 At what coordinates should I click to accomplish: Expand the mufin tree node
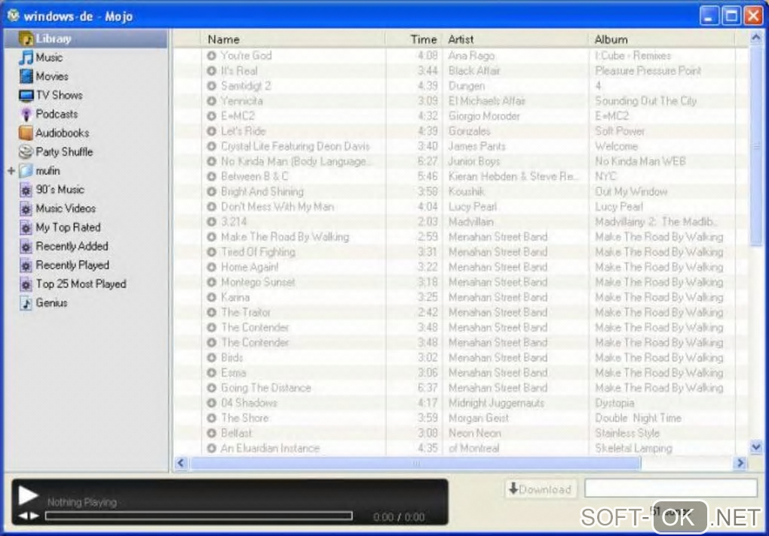tap(11, 170)
